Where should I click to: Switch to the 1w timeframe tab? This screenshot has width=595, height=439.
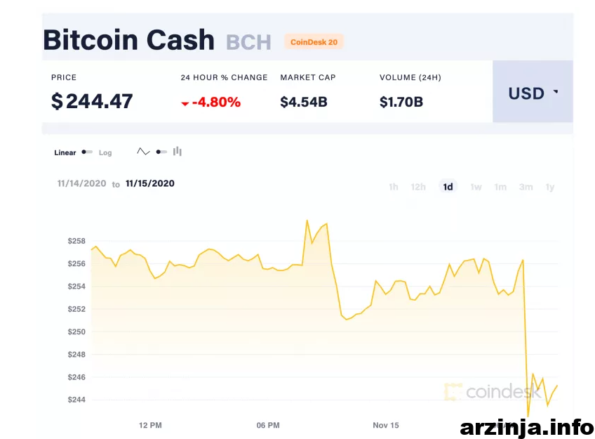475,187
